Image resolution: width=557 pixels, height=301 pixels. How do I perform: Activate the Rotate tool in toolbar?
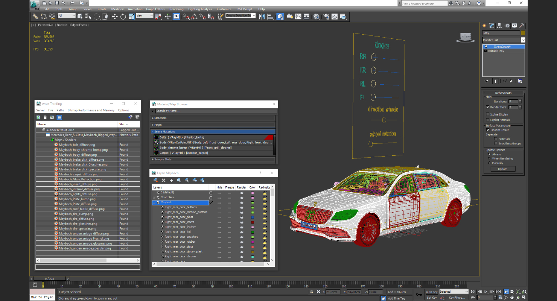(123, 17)
